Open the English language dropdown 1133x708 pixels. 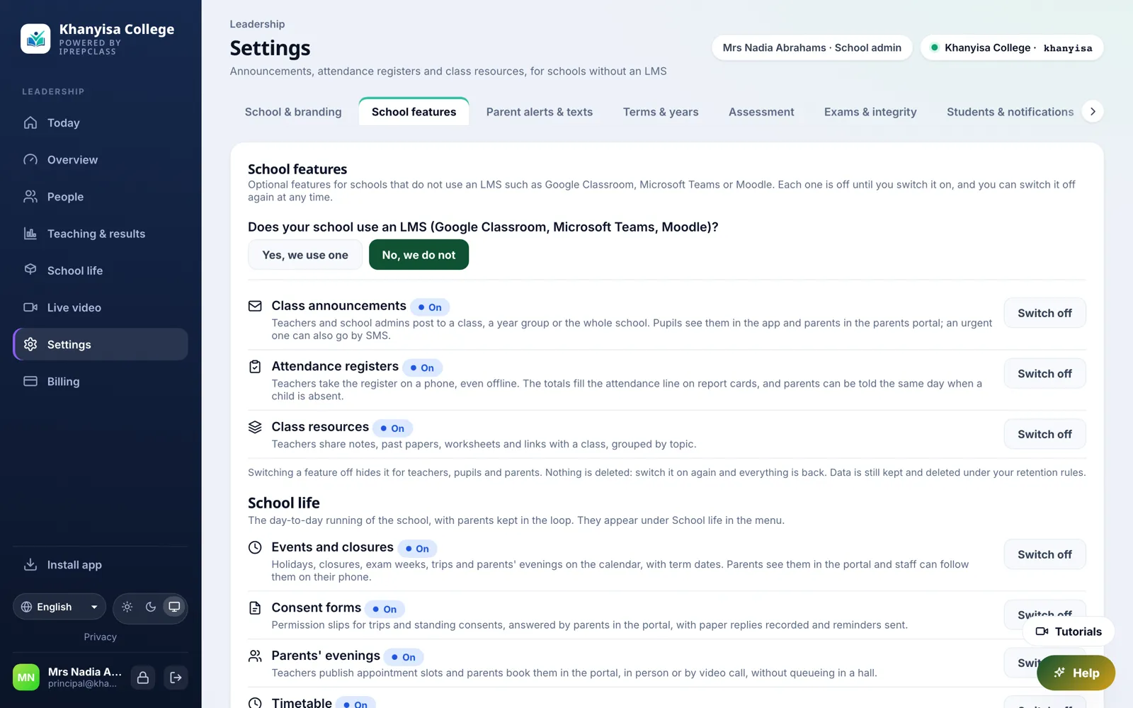click(x=59, y=607)
